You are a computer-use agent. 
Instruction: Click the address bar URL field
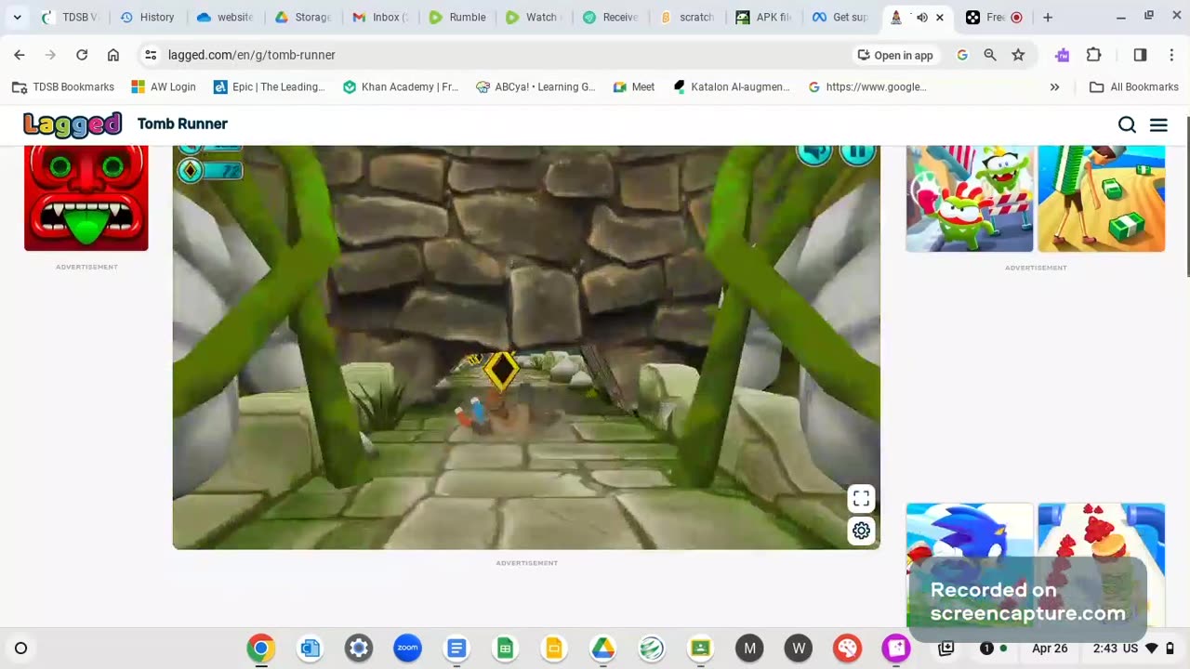tap(502, 55)
